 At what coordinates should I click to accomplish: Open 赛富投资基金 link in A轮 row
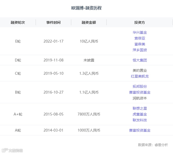tap(140, 130)
